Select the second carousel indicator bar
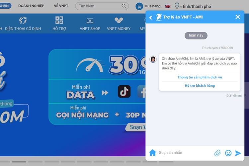Image resolution: width=249 pixels, height=166 pixels. pyautogui.click(x=19, y=162)
